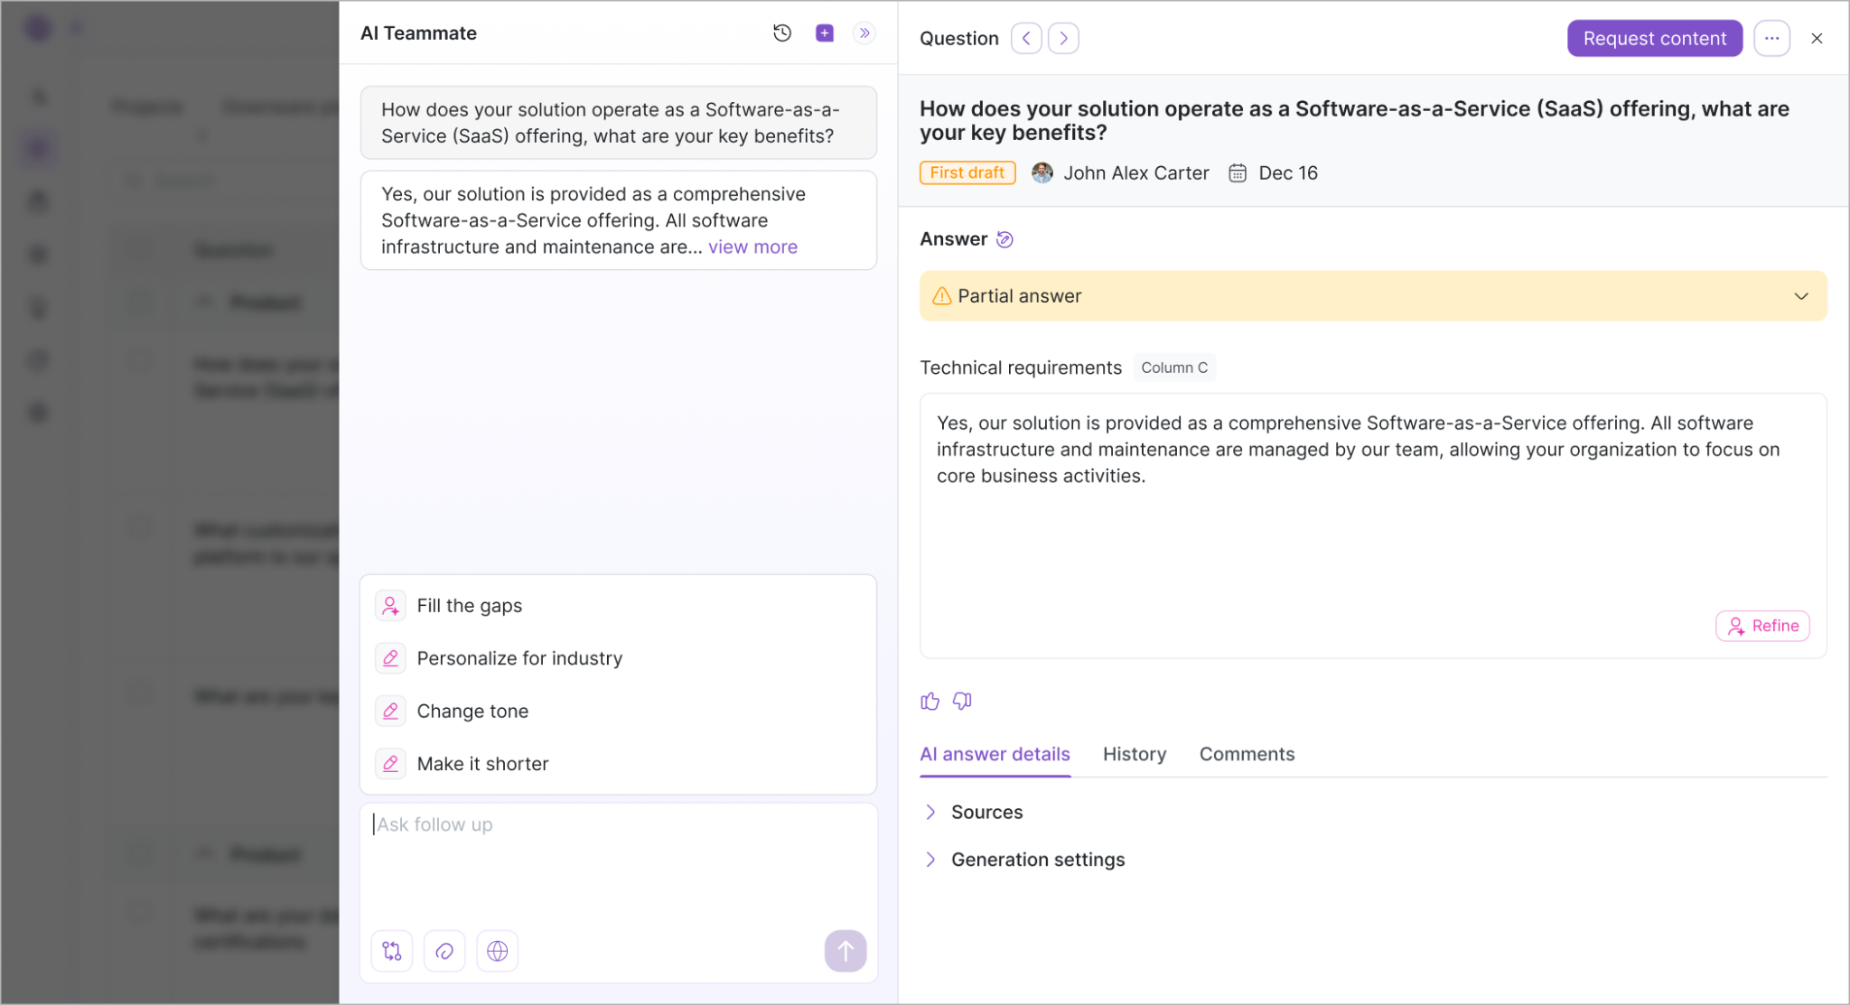Image resolution: width=1850 pixels, height=1005 pixels.
Task: Click the link icon below follow-up box
Action: [444, 951]
